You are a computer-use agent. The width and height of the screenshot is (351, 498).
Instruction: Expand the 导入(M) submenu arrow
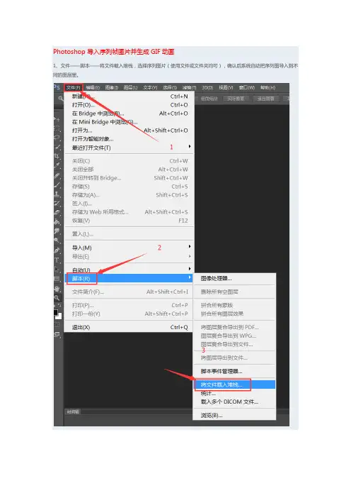(190, 246)
